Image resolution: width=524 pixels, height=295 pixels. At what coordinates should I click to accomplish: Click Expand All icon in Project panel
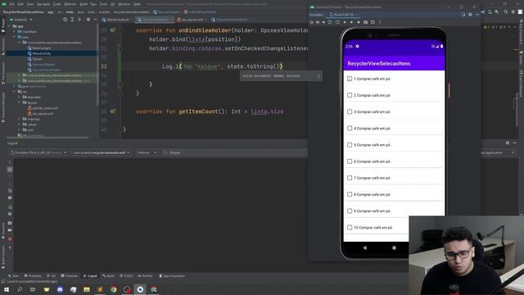click(72, 20)
